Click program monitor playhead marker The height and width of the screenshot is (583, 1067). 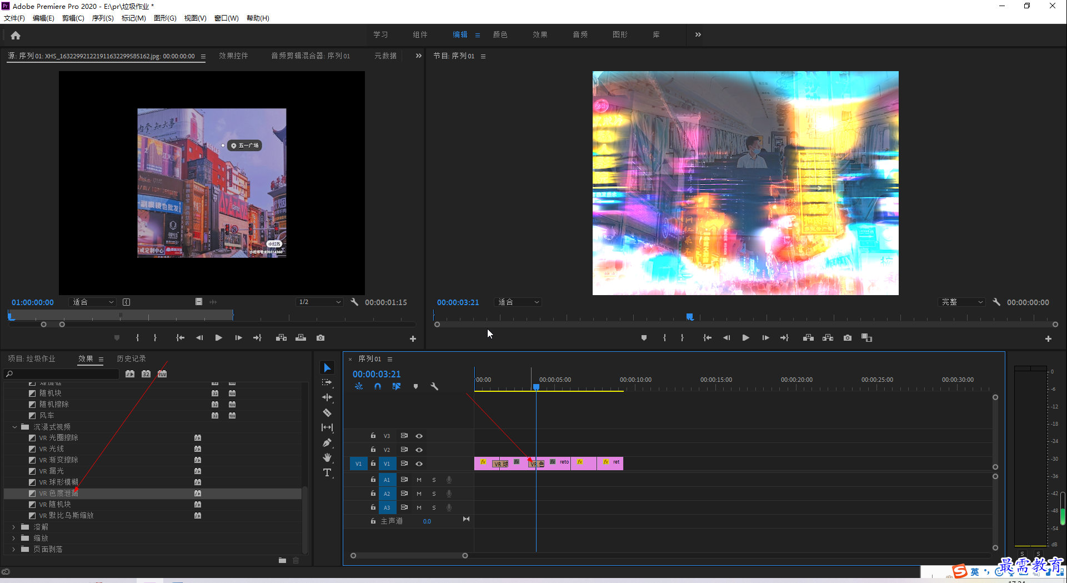tap(689, 316)
